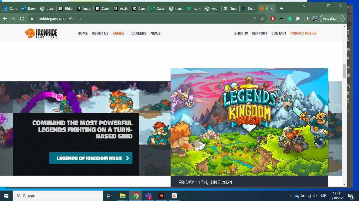Click the COMMAND THE MOST POWERFUL LEGENDS headline
Screen dimensions: 359x201
click(83, 130)
